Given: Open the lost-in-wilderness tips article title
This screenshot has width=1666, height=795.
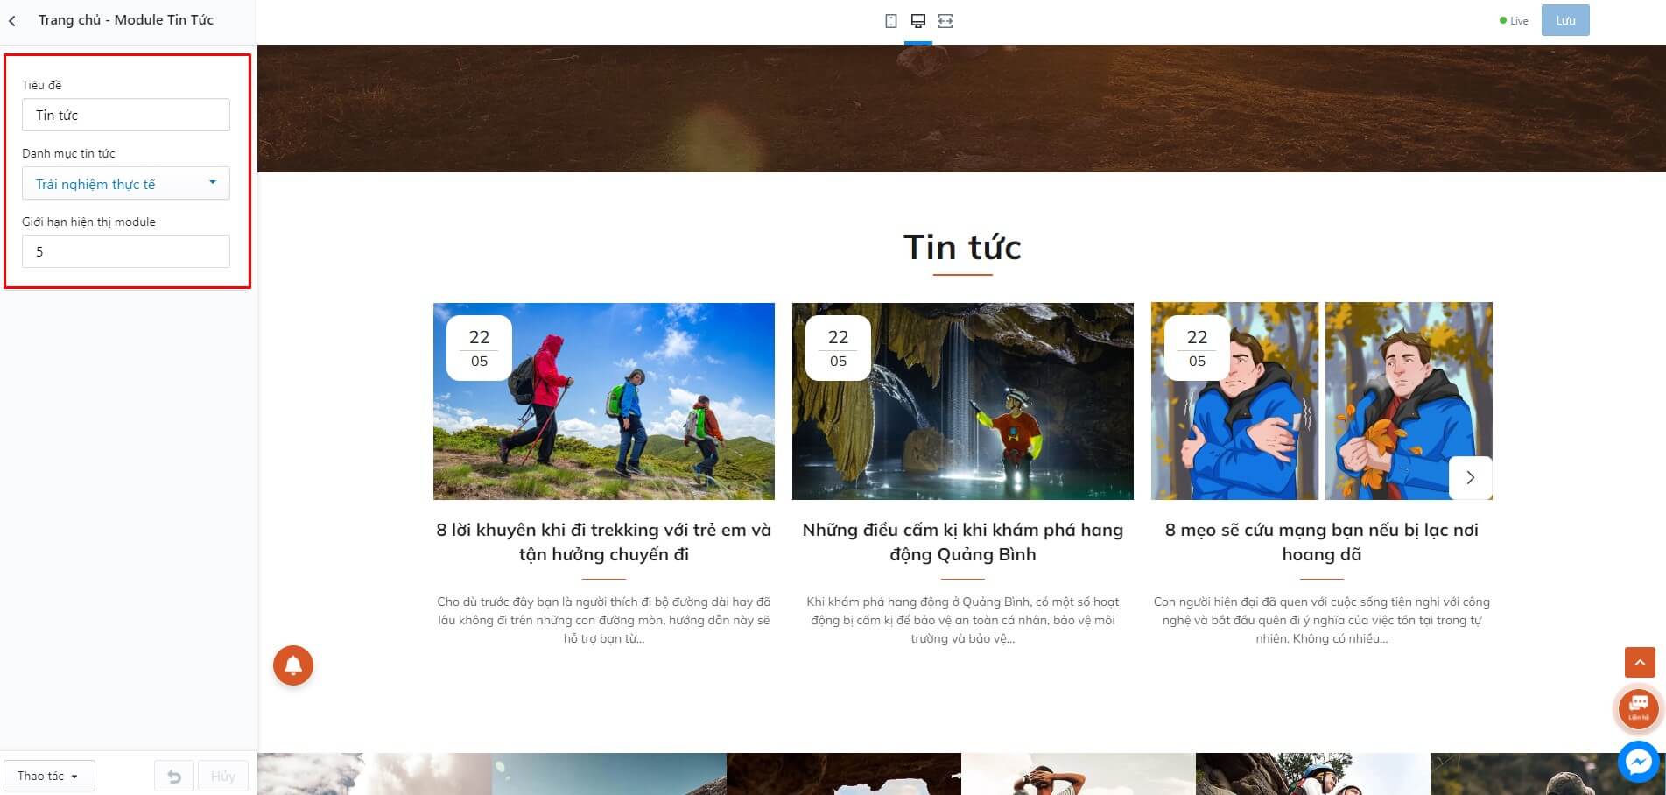Looking at the screenshot, I should 1322,542.
